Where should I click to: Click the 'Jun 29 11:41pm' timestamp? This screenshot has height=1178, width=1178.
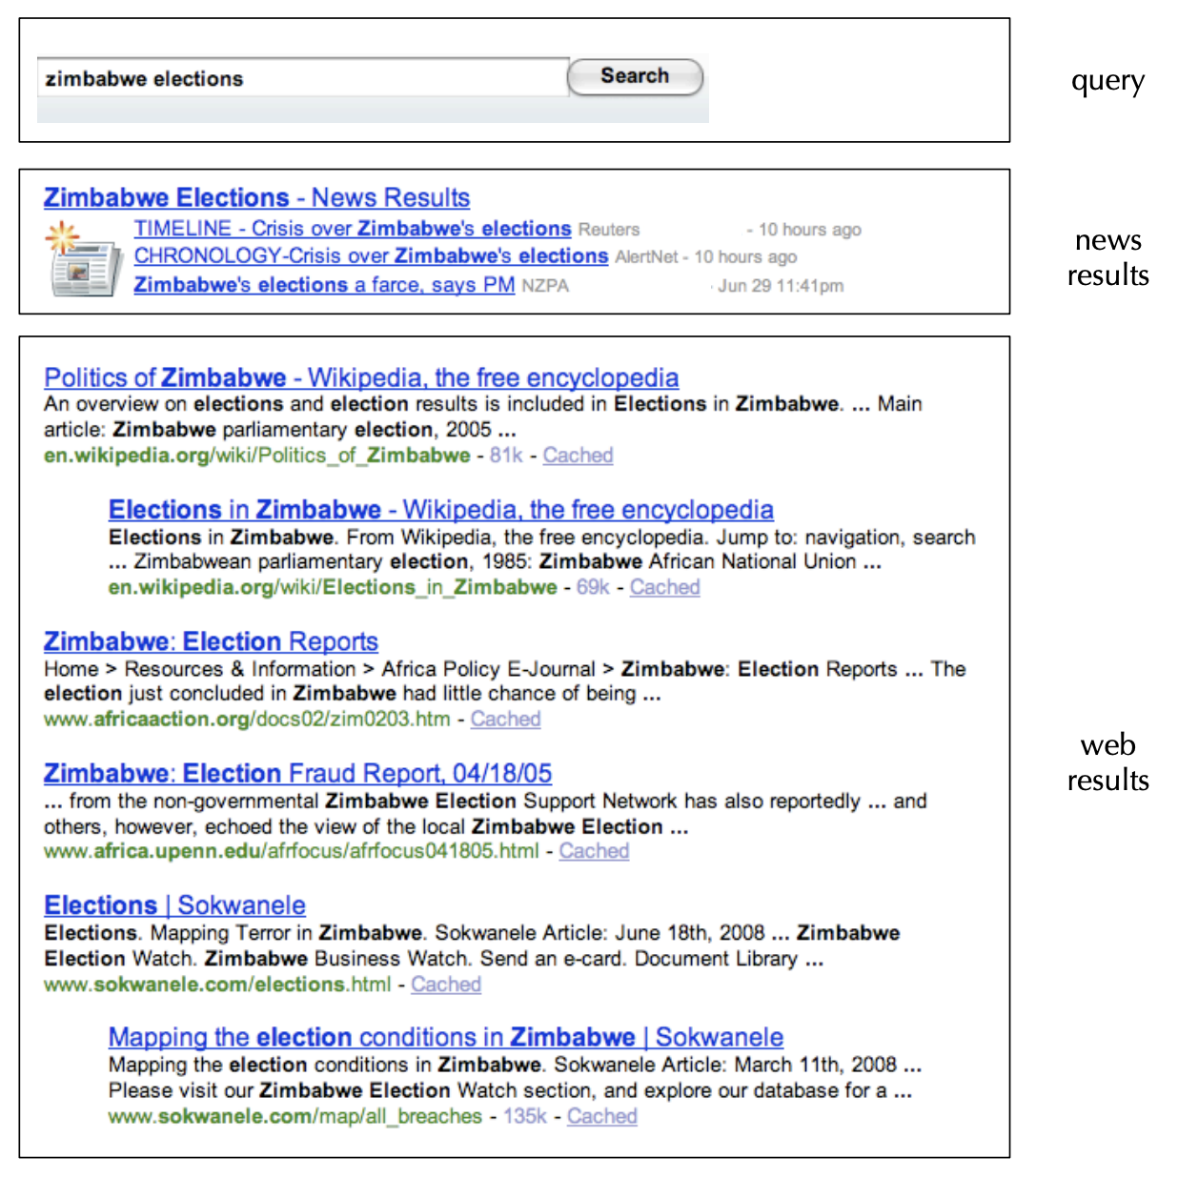781,286
